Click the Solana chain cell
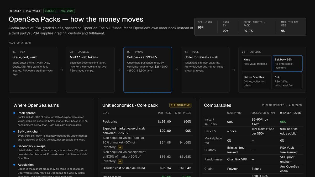Viewport: 315px width, 177px height. (x=257, y=169)
